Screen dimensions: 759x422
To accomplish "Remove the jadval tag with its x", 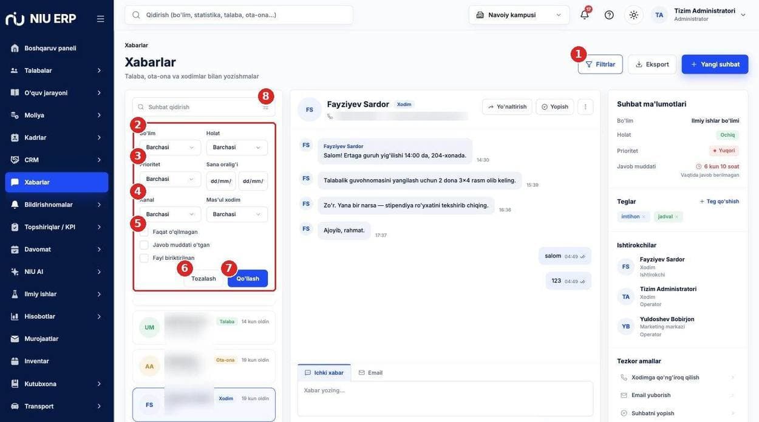I will point(677,217).
